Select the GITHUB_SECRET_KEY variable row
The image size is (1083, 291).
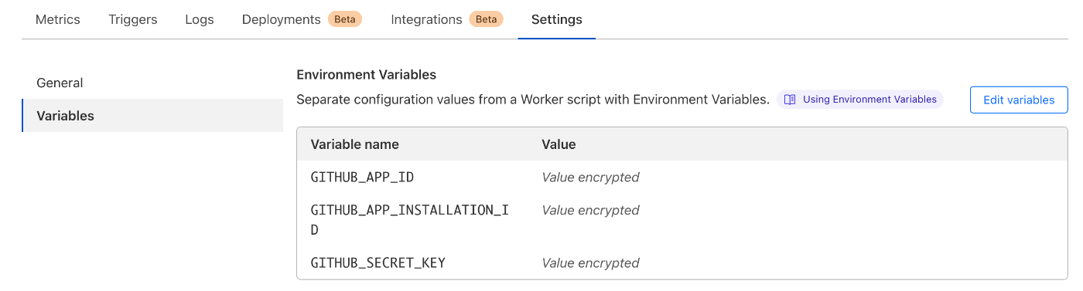[682, 262]
